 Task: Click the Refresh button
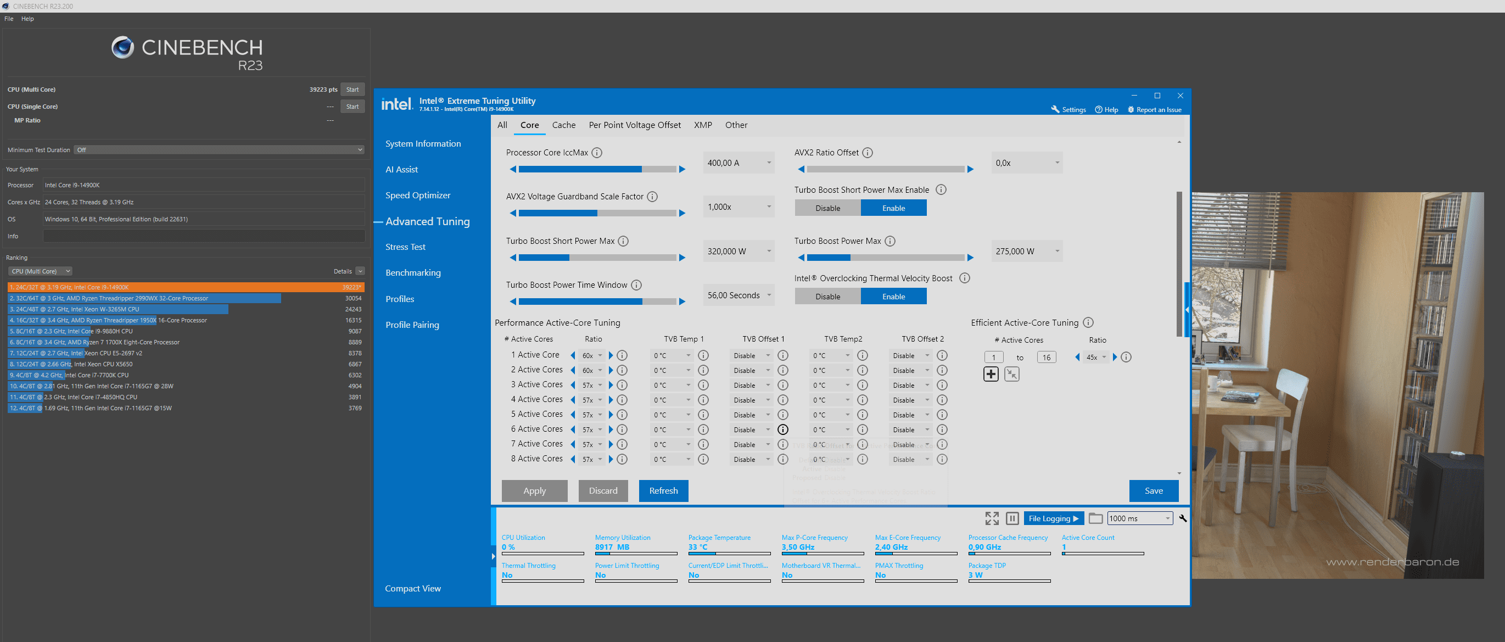[664, 491]
